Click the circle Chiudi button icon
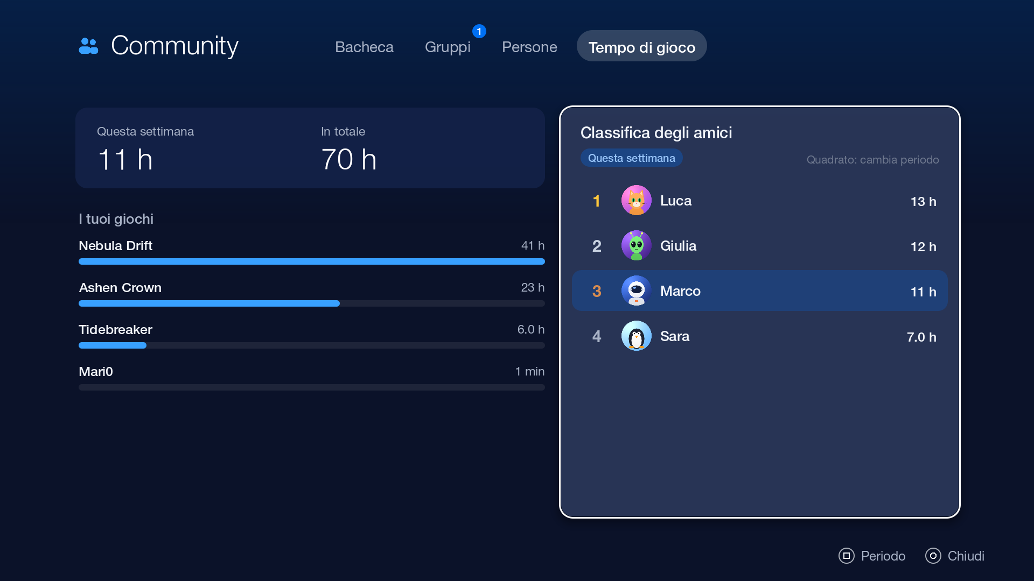The image size is (1034, 581). 933,556
